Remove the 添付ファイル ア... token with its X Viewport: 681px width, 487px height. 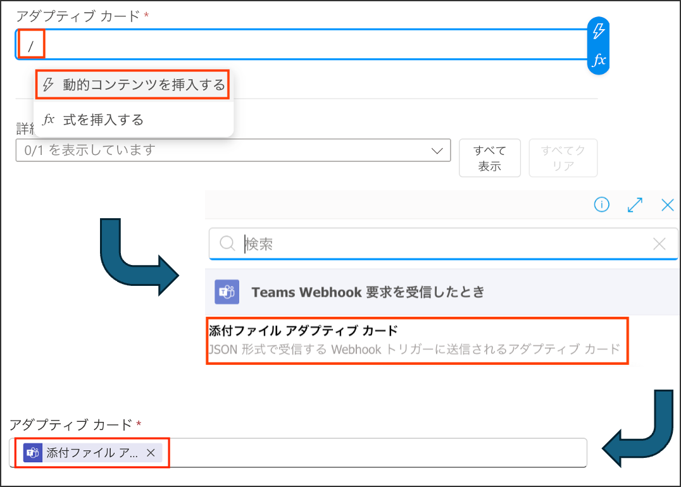pyautogui.click(x=151, y=452)
